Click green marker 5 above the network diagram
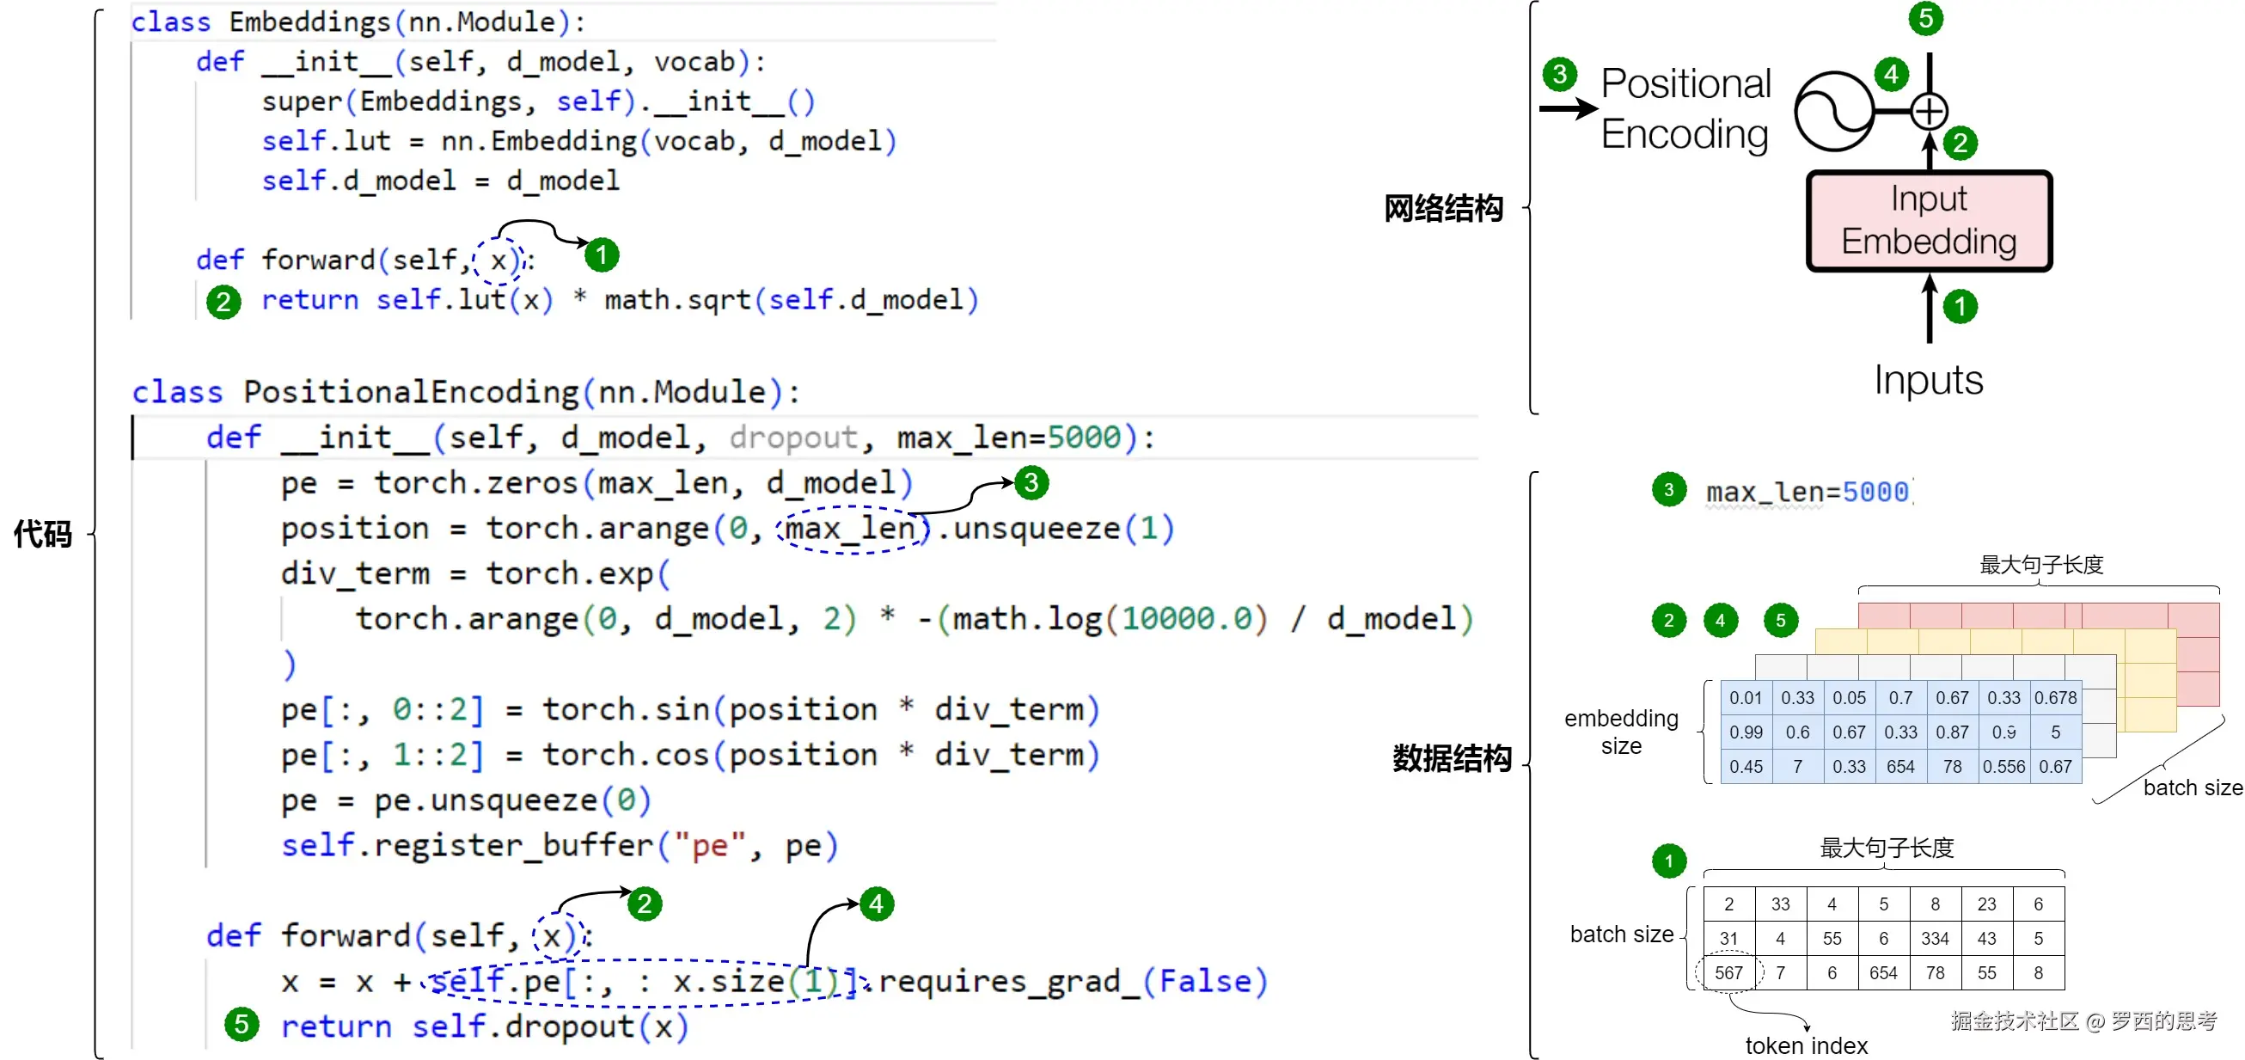The height and width of the screenshot is (1060, 2245). pos(1925,18)
